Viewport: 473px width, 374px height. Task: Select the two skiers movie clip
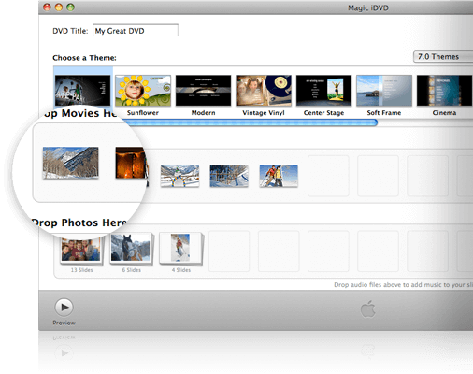279,176
